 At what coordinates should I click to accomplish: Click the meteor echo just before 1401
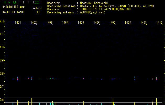[18, 79]
